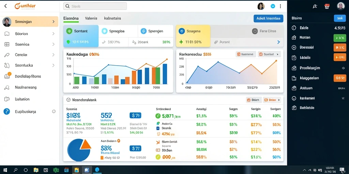
Task: Click the blue round icon beside top avatar
Action: (273, 6)
